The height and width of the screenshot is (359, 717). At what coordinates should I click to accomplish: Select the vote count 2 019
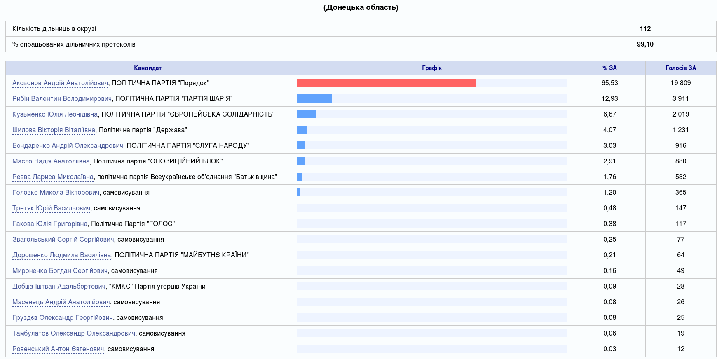pos(681,114)
